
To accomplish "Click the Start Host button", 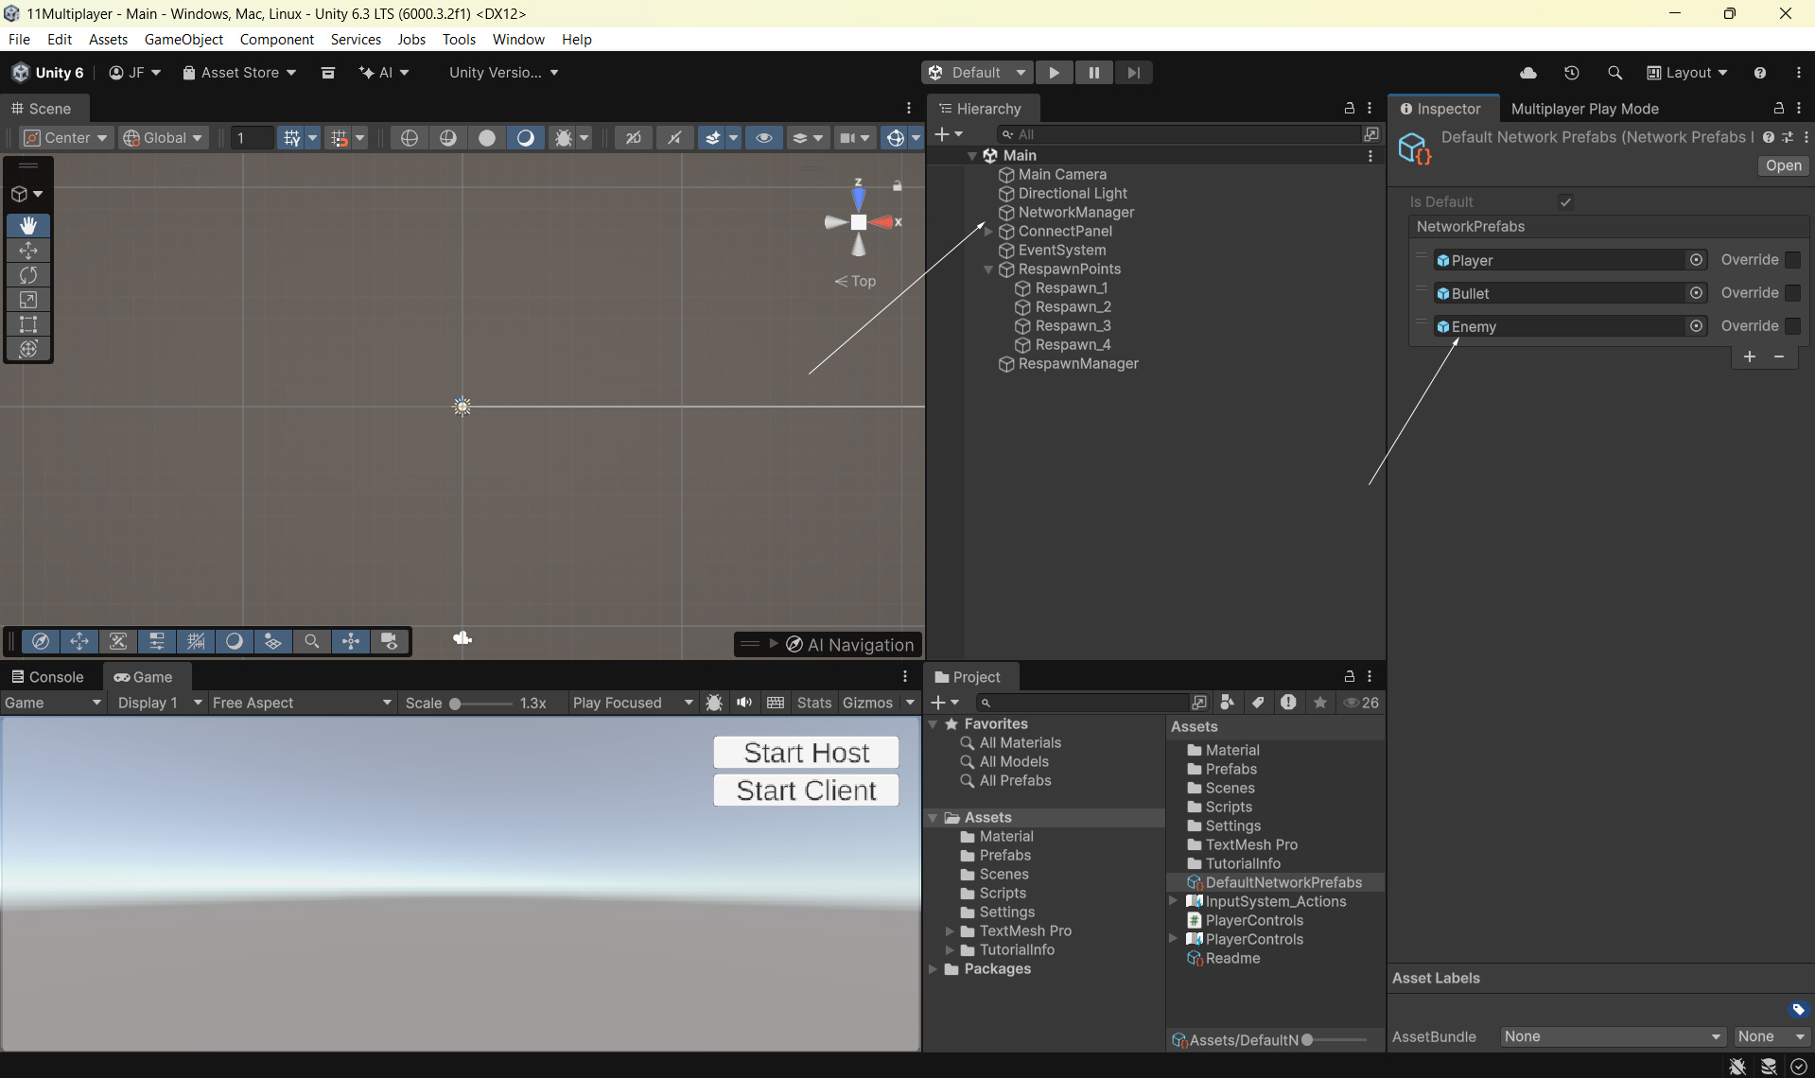I will point(806,753).
